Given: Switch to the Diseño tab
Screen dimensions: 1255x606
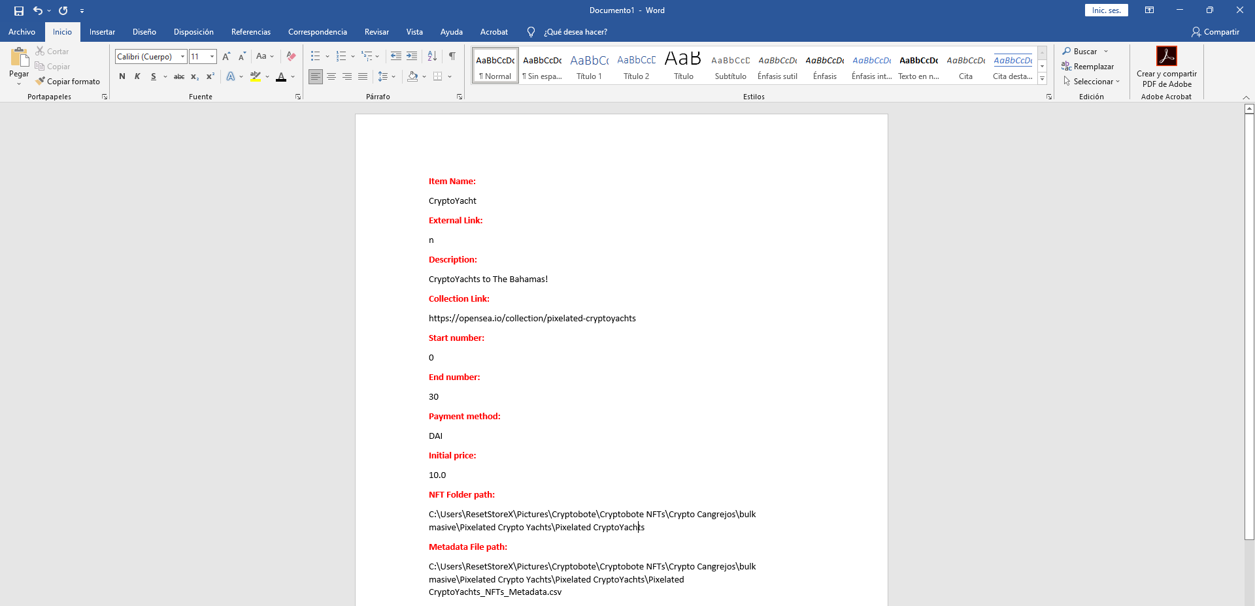Looking at the screenshot, I should tap(144, 32).
